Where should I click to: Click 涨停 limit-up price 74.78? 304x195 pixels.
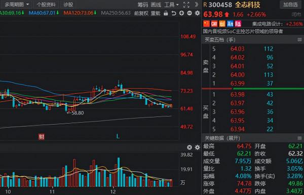[244, 183]
